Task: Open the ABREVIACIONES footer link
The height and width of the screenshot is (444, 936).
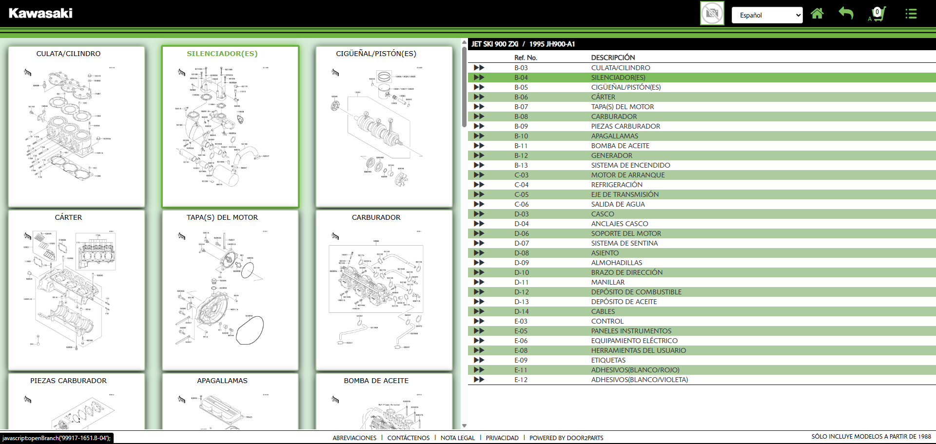Action: 354,438
